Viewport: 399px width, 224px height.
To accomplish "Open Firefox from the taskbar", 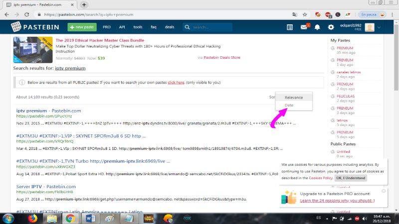I will pyautogui.click(x=32, y=219).
